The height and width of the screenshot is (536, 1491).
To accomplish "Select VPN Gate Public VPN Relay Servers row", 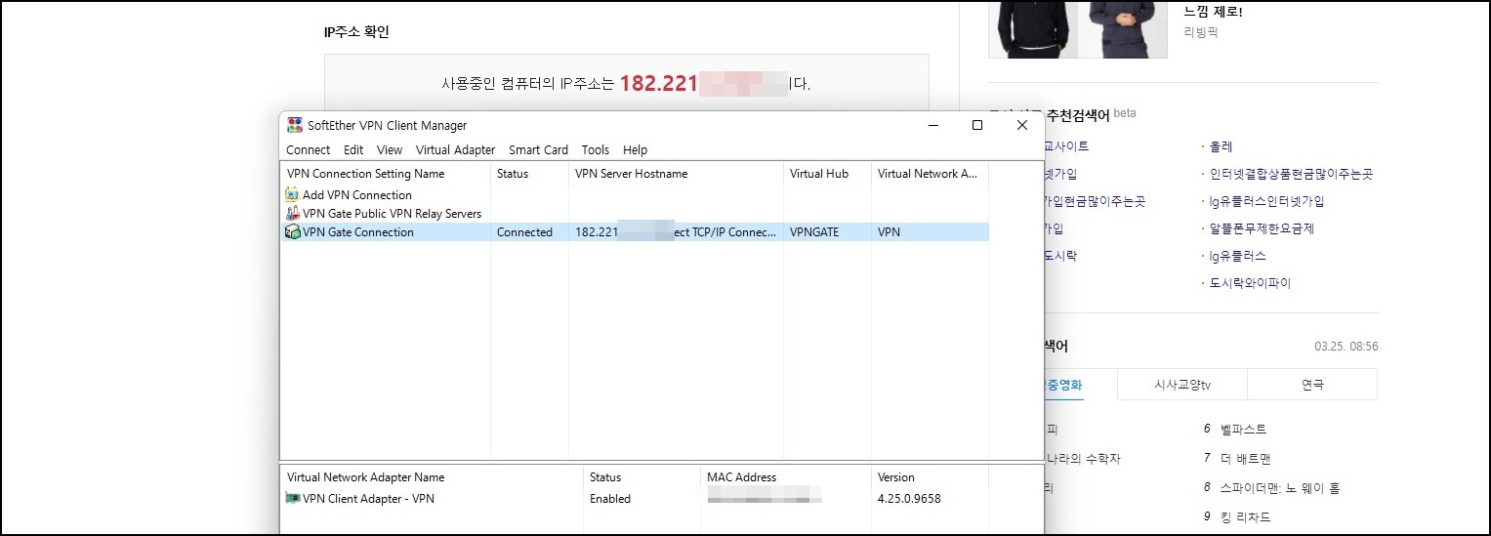I will coord(392,213).
